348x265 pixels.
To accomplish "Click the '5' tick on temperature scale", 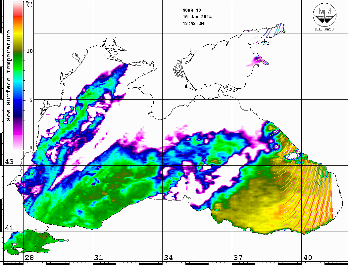I will point(31,100).
